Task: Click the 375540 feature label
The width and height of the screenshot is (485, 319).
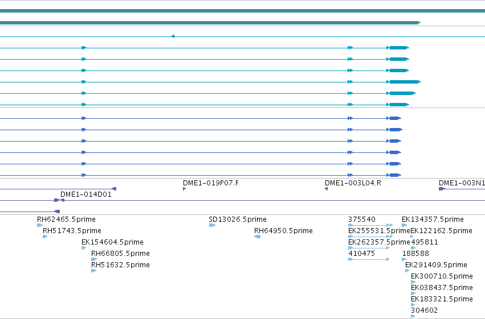Action: click(x=361, y=219)
